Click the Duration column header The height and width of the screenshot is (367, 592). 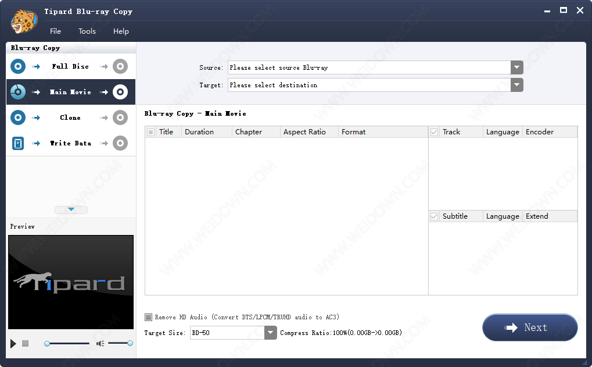click(x=206, y=132)
